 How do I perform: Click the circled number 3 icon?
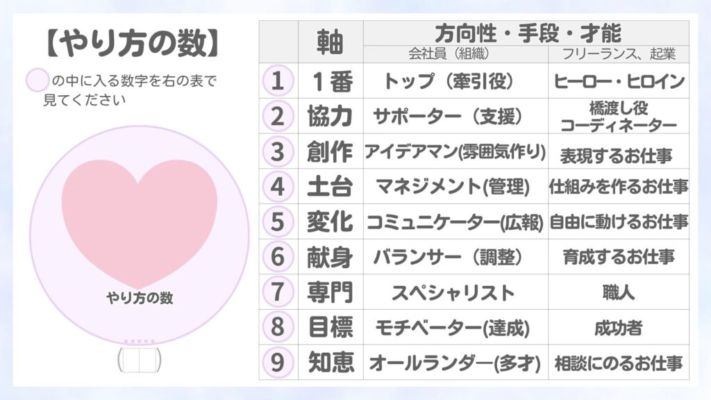pos(278,151)
